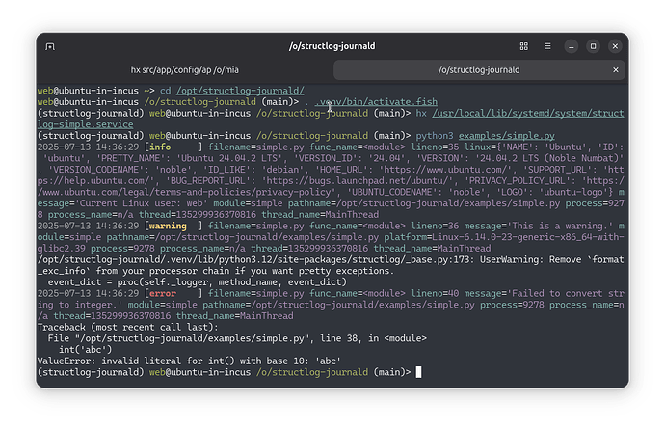The image size is (665, 428).
Task: Click the 'error' log level label
Action: click(x=163, y=294)
